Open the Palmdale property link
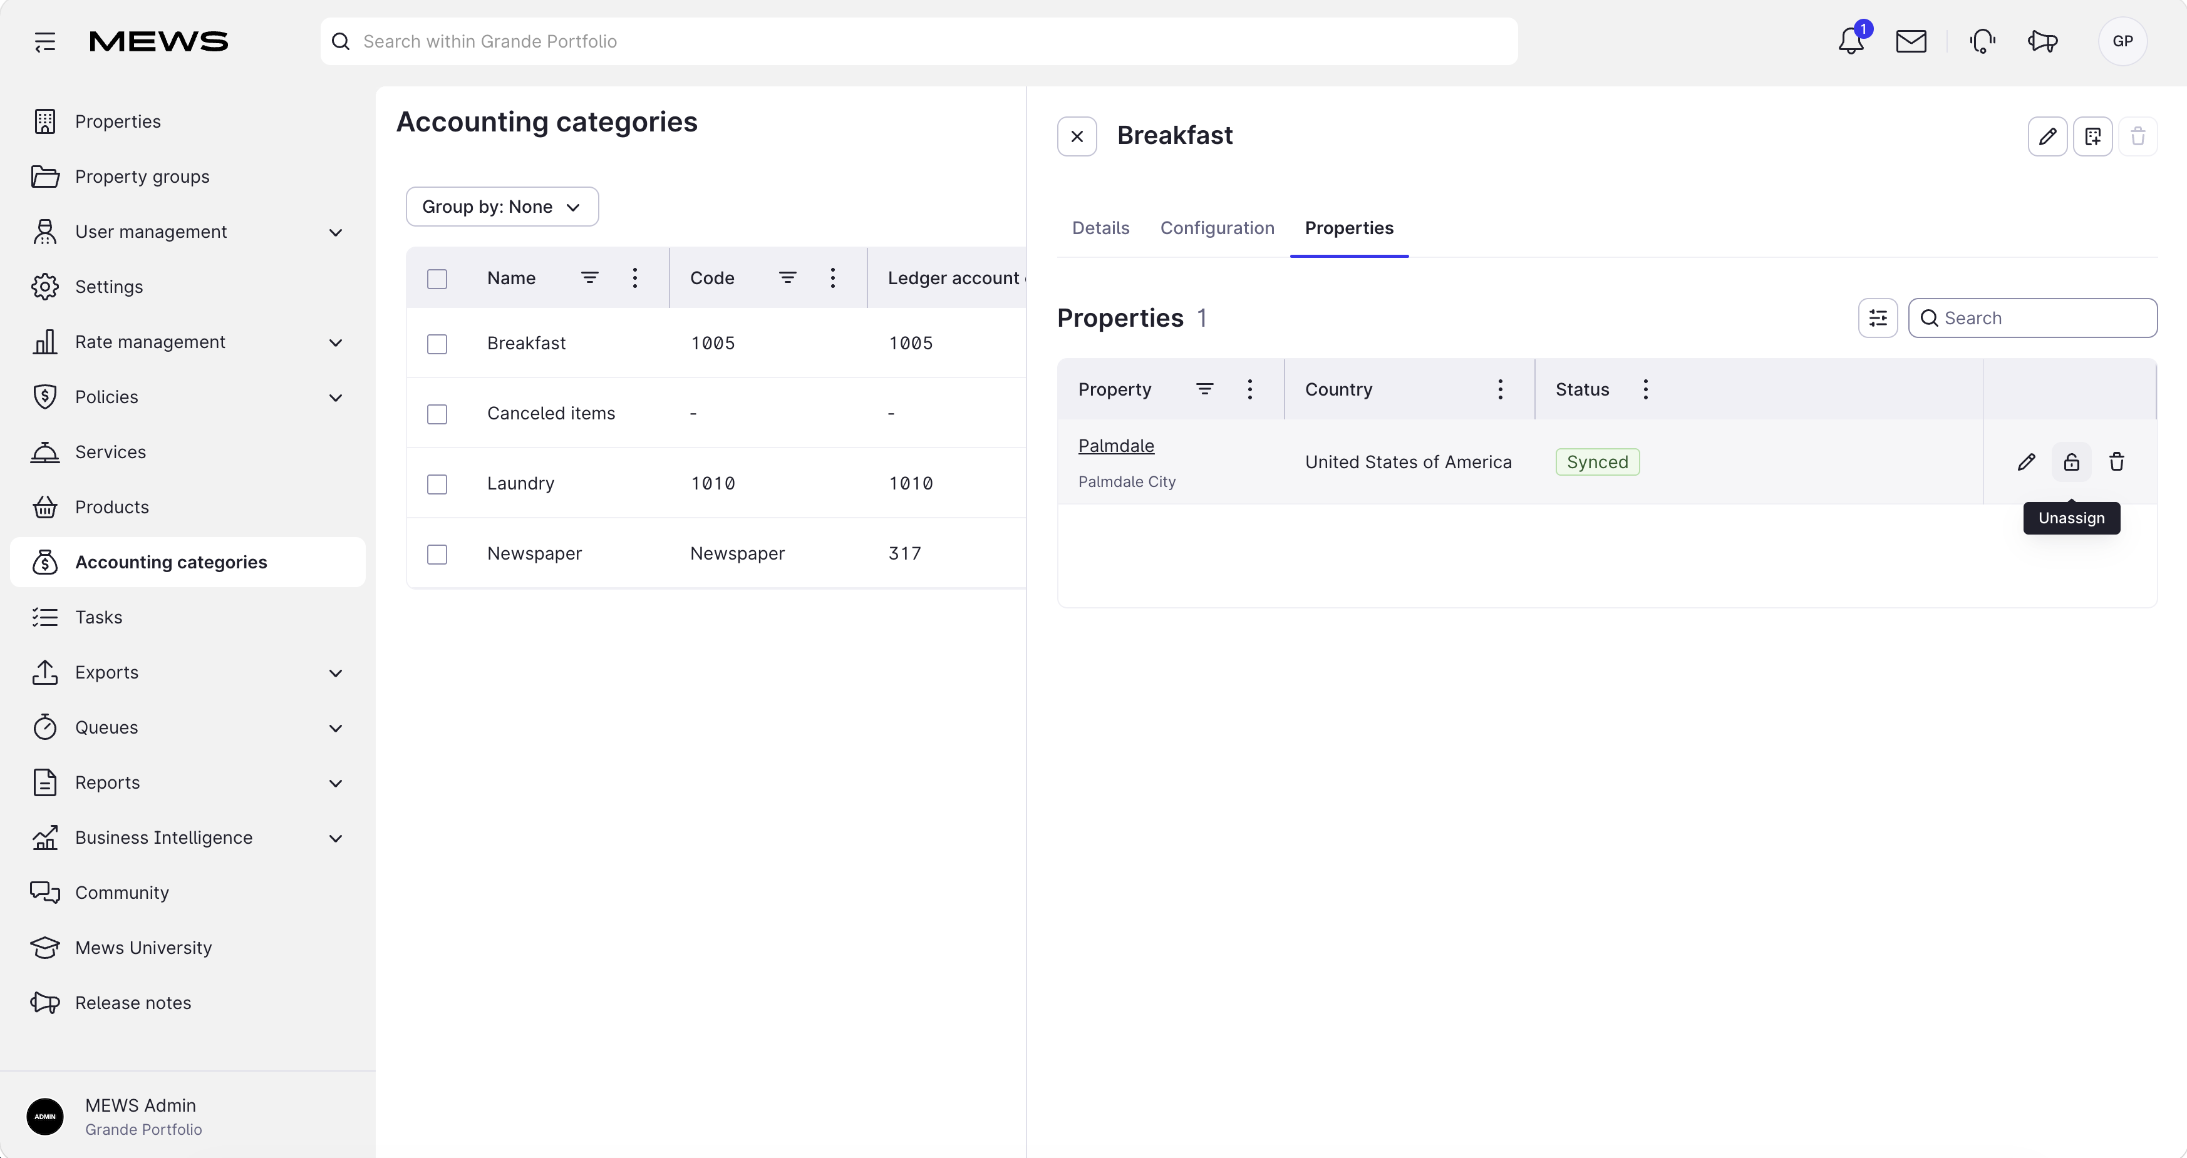 pos(1115,446)
